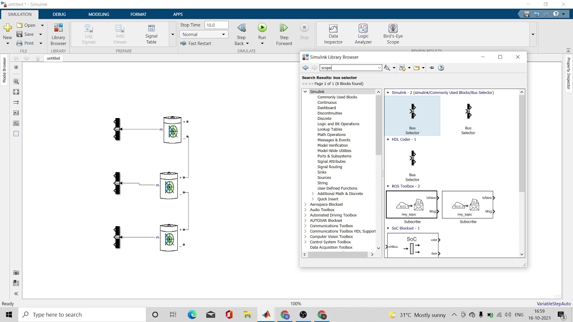Click the Run simulation button

point(262,28)
